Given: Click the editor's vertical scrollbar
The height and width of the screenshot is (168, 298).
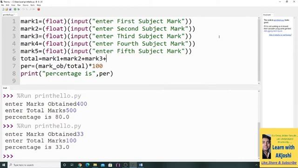Looking at the screenshot, I should click(259, 50).
